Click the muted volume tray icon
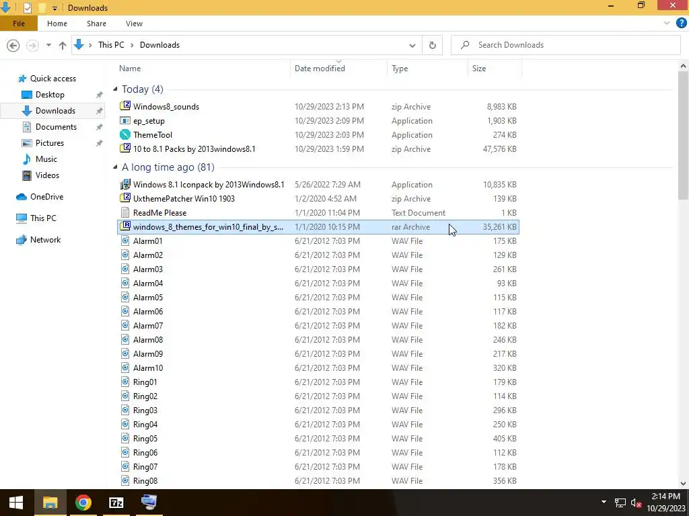The image size is (689, 516). click(x=636, y=503)
